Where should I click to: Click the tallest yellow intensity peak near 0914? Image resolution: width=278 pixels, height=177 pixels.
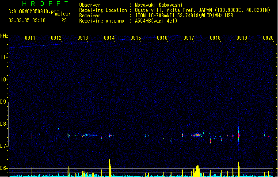[110, 168]
